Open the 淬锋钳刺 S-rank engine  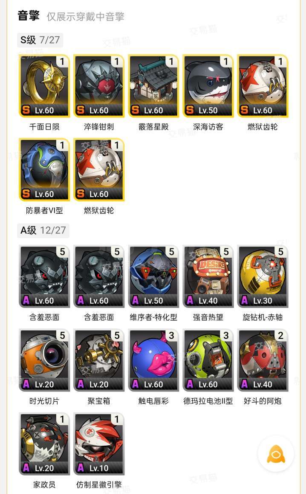[99, 86]
